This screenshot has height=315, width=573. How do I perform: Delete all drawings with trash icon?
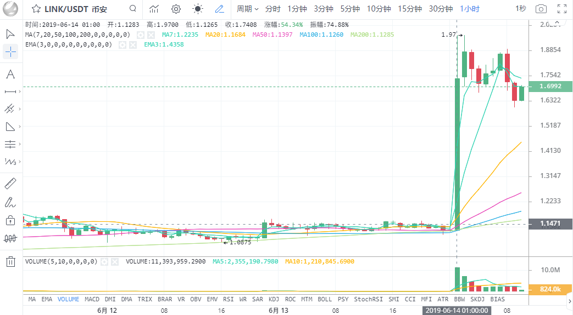(x=10, y=261)
